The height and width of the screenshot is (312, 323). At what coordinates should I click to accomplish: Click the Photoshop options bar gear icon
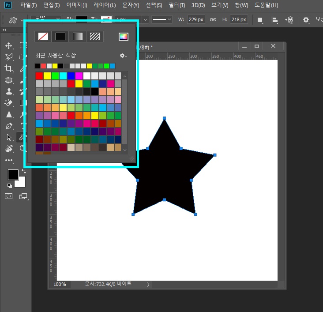306,20
